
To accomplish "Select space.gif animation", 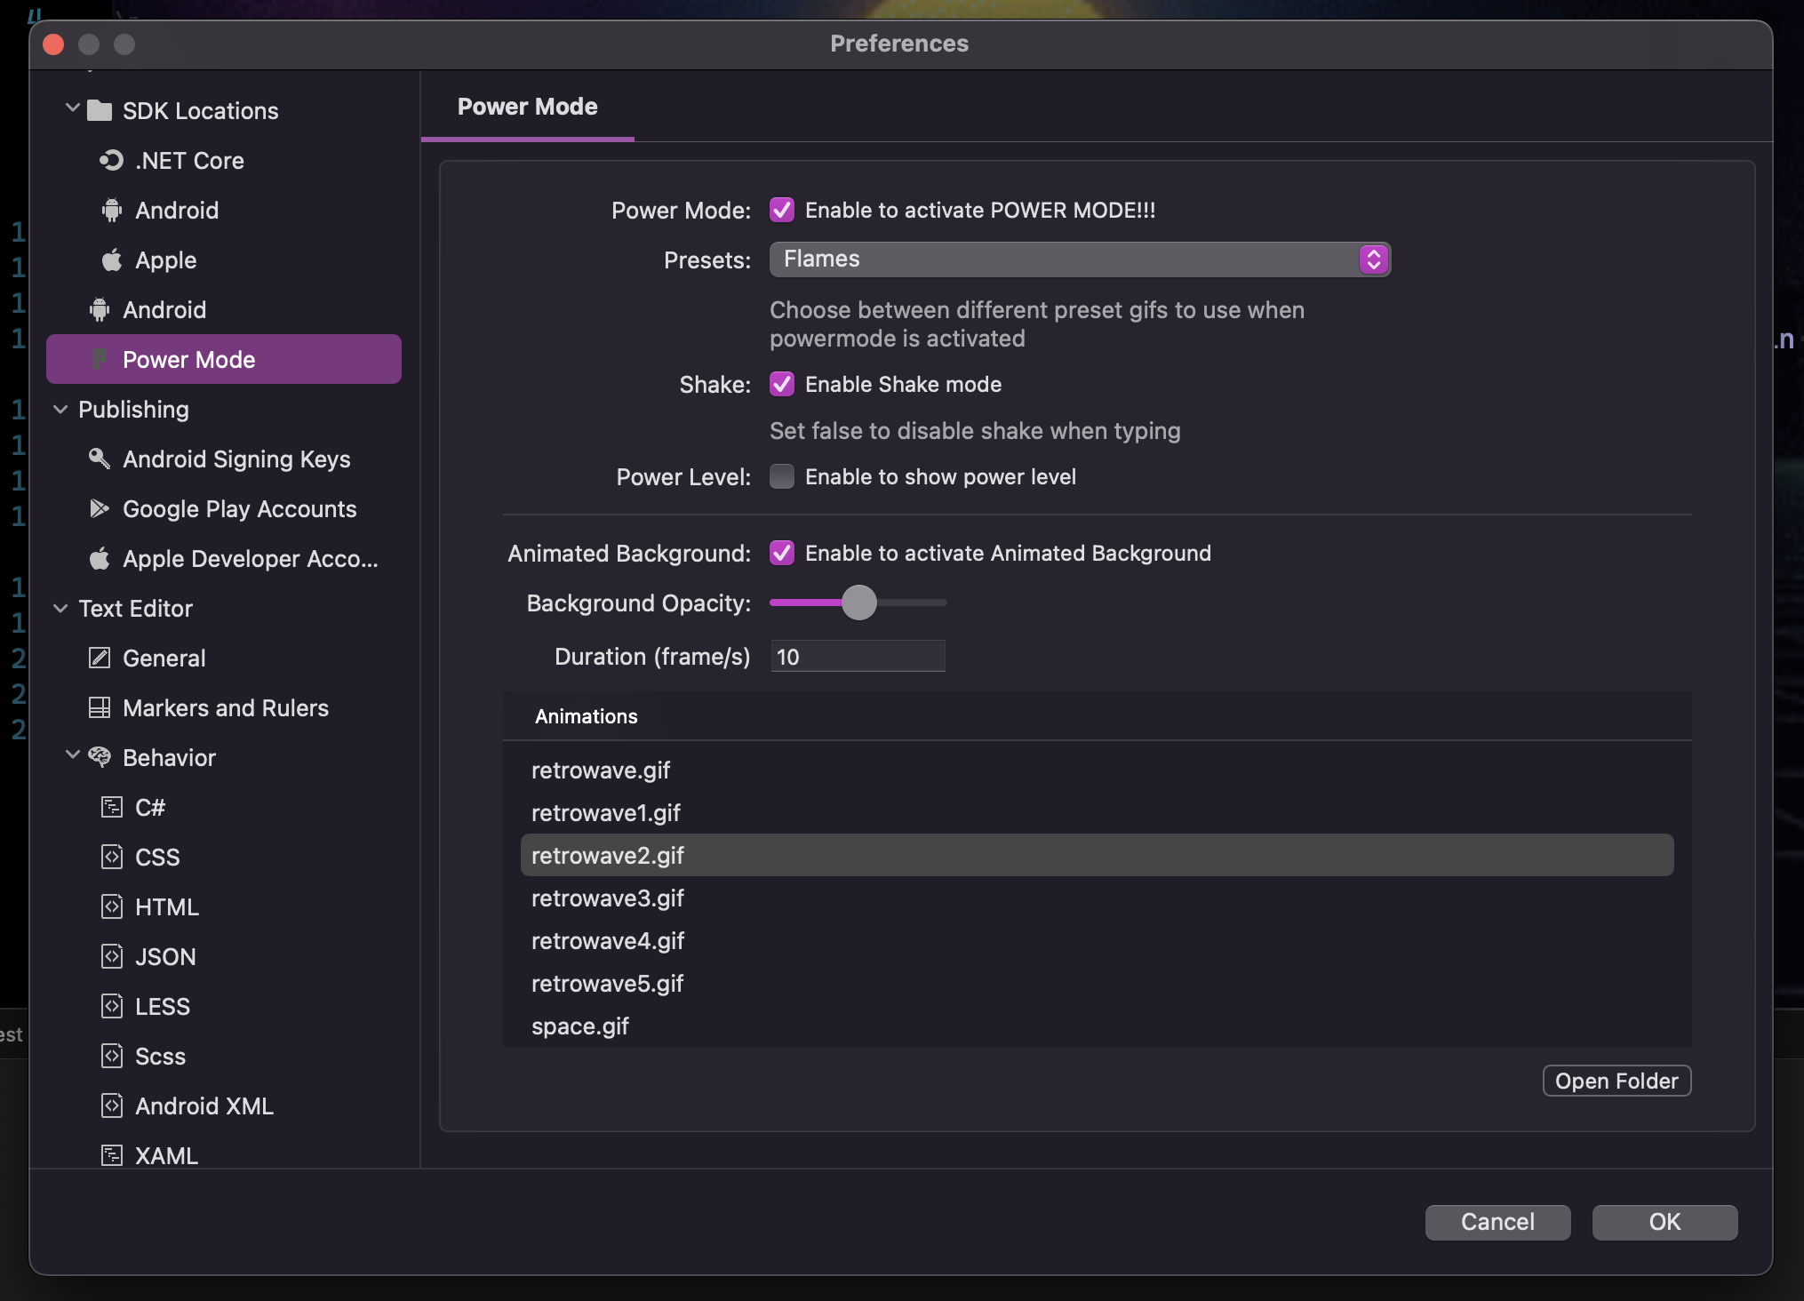I will pos(1097,1026).
